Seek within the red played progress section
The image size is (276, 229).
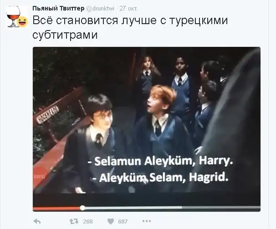[x=56, y=208]
